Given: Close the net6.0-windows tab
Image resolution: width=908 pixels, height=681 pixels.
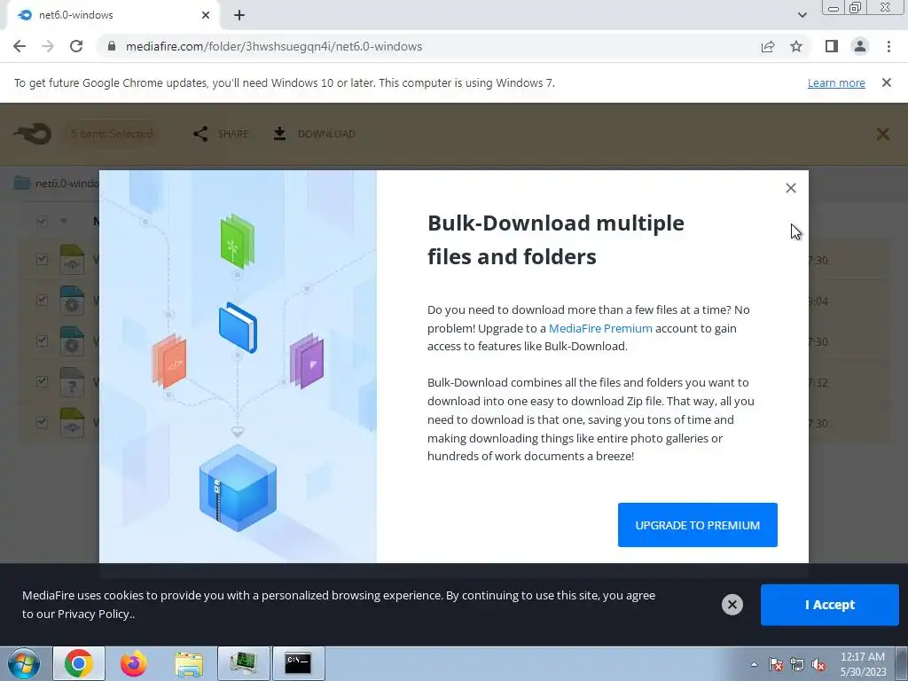Looking at the screenshot, I should click(206, 15).
